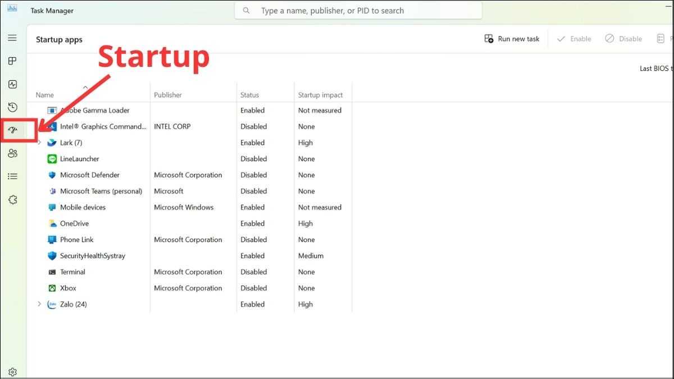The width and height of the screenshot is (674, 379).
Task: Click Microsoft Defender's publisher cell
Action: pos(188,175)
